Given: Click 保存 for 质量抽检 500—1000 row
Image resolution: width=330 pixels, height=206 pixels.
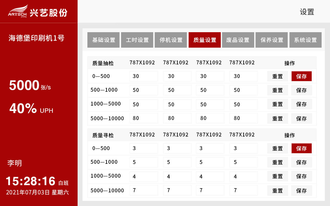Looking at the screenshot, I should pyautogui.click(x=302, y=90).
